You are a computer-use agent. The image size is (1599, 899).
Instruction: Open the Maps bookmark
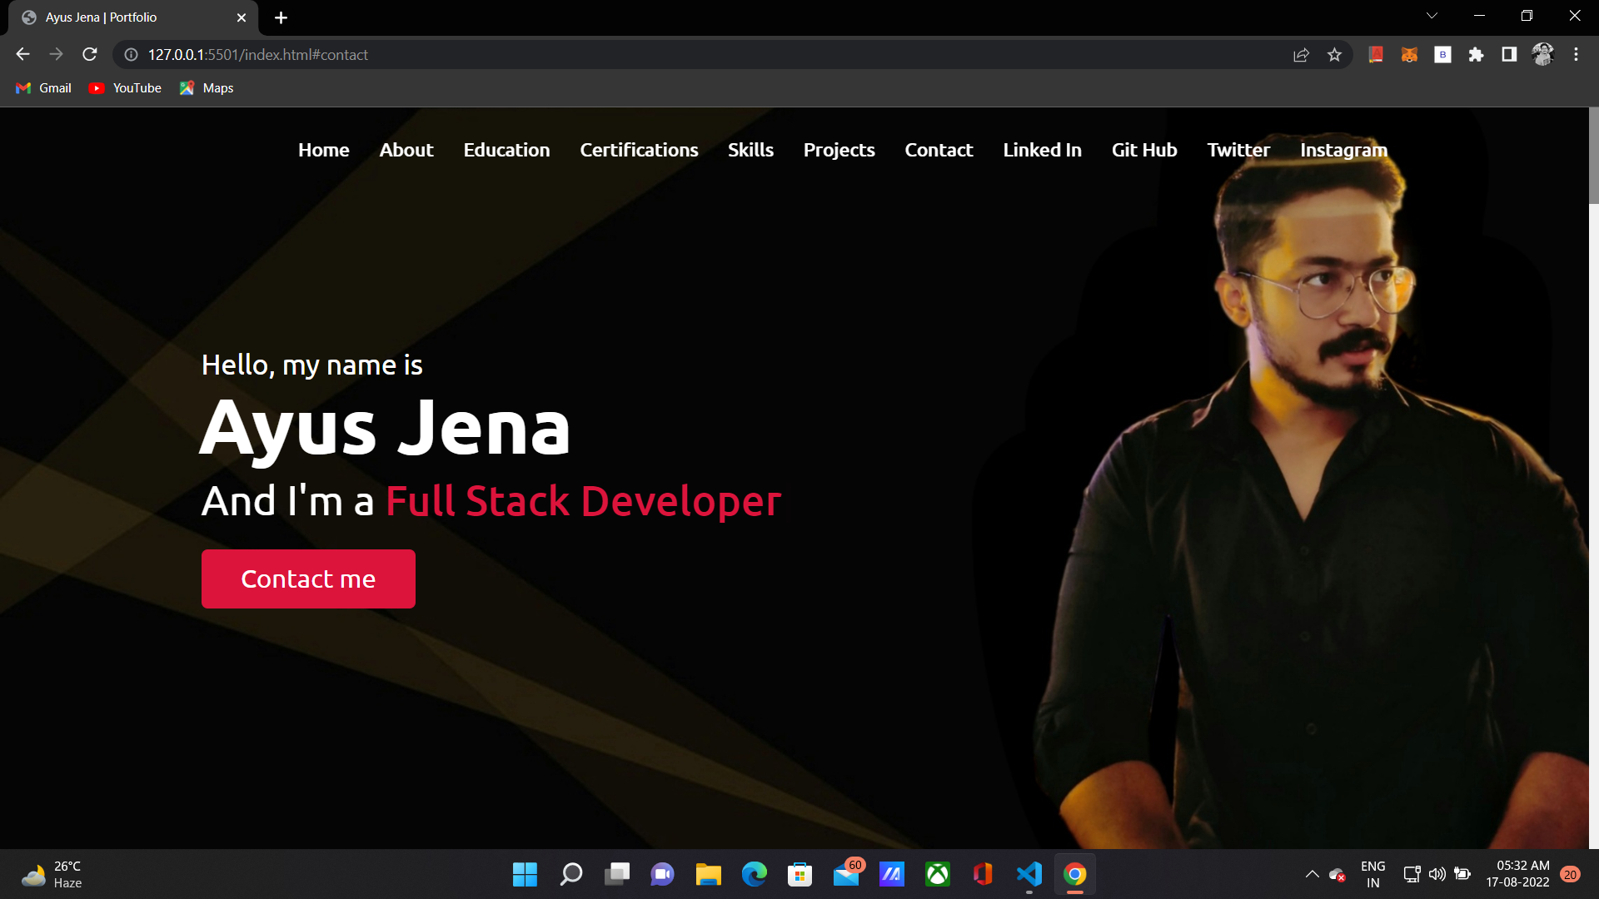click(207, 88)
